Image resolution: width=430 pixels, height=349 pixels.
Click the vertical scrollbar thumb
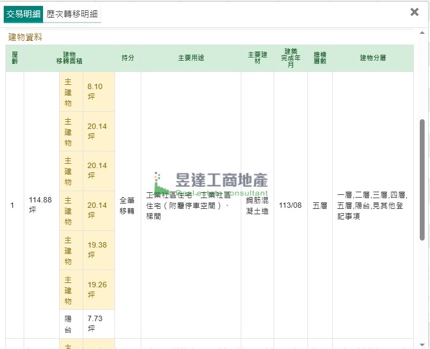pos(422,180)
